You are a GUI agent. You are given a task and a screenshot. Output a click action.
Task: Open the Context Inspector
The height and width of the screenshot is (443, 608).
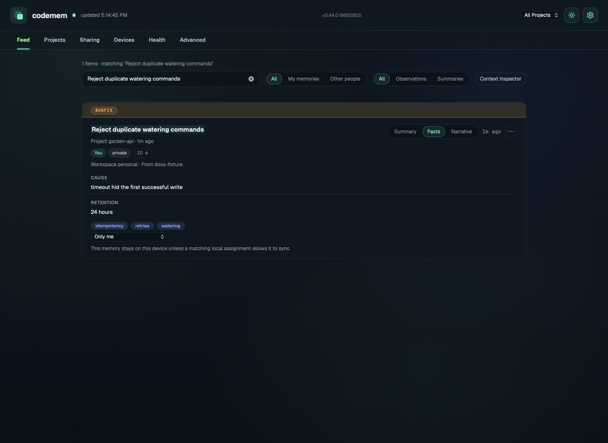(500, 79)
